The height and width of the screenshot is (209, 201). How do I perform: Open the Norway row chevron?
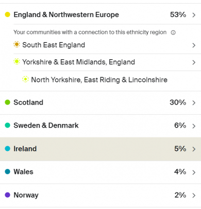194,196
